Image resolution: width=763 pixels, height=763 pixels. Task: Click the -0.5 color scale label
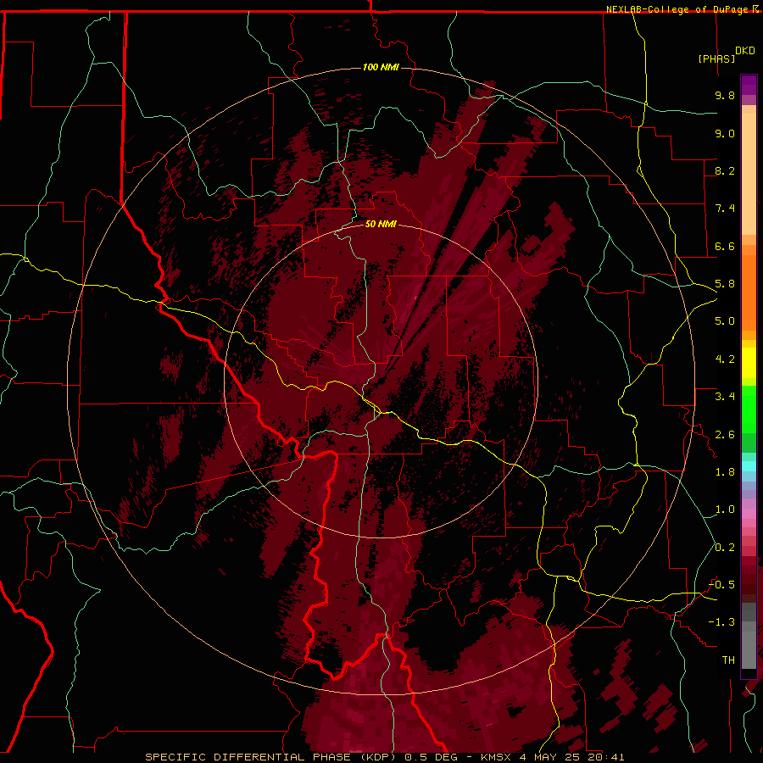click(x=721, y=584)
